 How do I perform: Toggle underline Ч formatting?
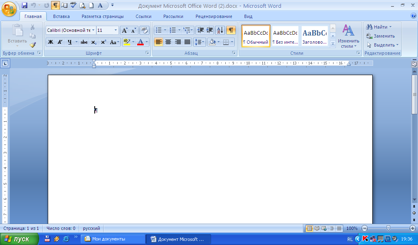pos(69,42)
